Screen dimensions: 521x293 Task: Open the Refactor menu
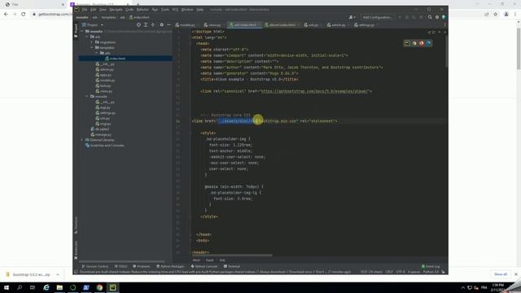point(142,10)
